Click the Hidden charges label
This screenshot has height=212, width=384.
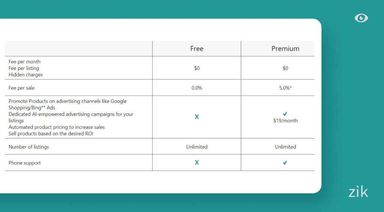pyautogui.click(x=25, y=75)
